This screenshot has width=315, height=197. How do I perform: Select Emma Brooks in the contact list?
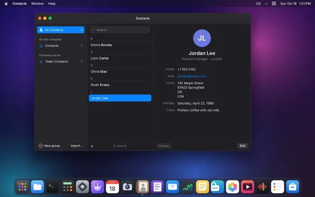click(x=120, y=45)
